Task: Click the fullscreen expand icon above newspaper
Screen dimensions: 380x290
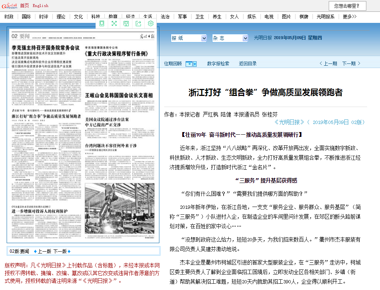Action: tap(114, 24)
